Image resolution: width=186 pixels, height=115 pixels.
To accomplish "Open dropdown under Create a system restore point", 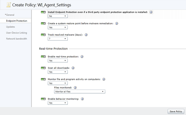I will (x=58, y=27).
